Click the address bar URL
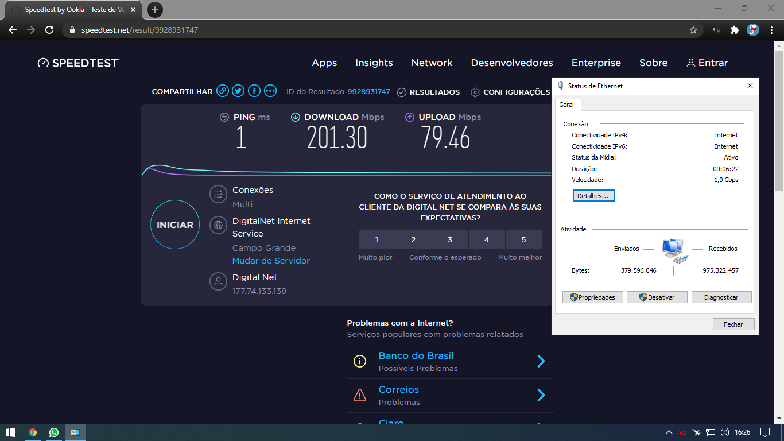This screenshot has width=784, height=441. pos(139,30)
